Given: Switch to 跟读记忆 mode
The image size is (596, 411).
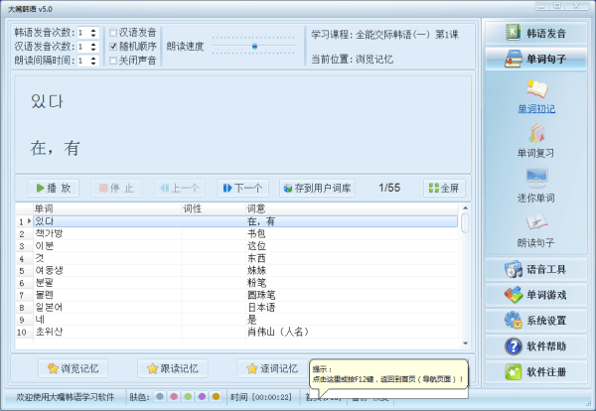Looking at the screenshot, I should [x=174, y=368].
